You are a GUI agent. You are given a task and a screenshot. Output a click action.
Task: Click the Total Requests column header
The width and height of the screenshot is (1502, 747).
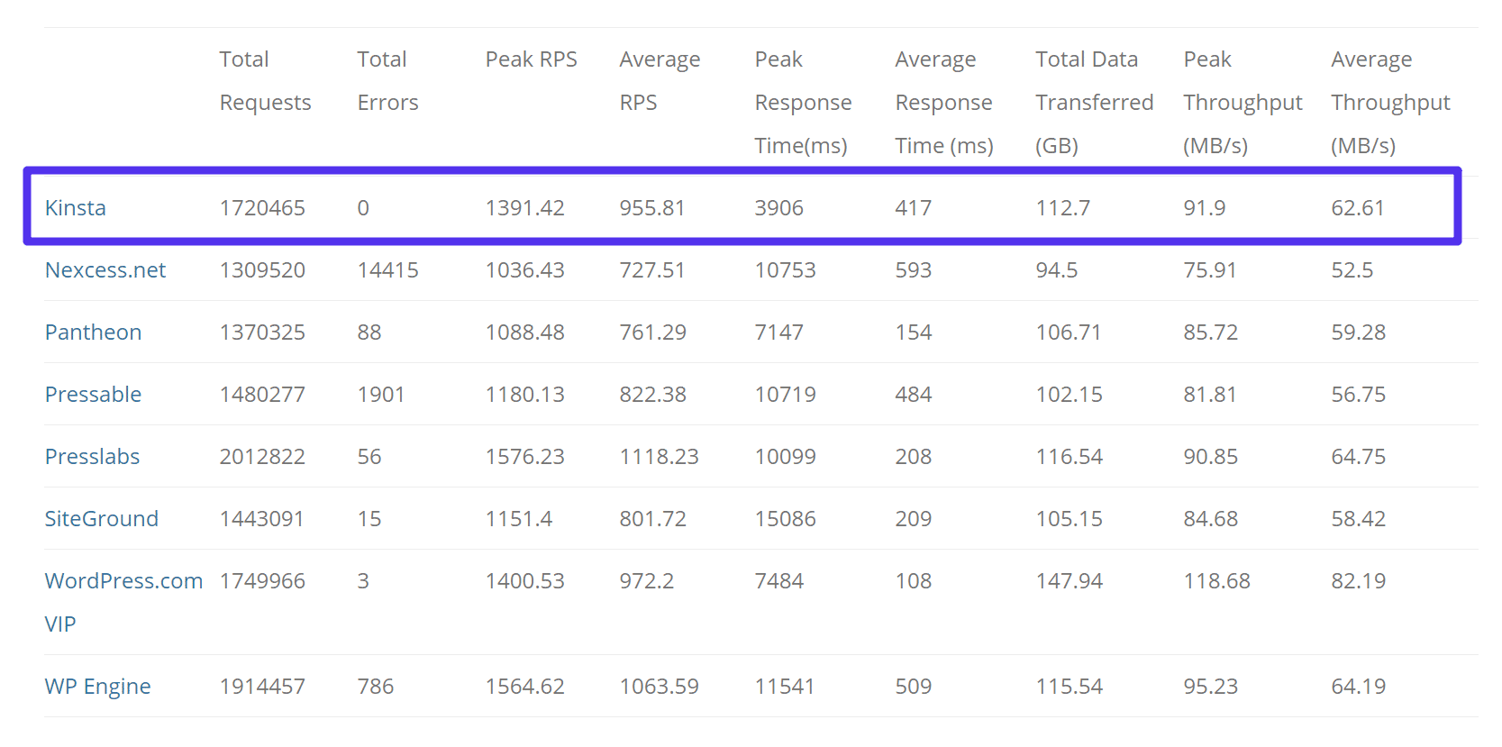pyautogui.click(x=265, y=81)
